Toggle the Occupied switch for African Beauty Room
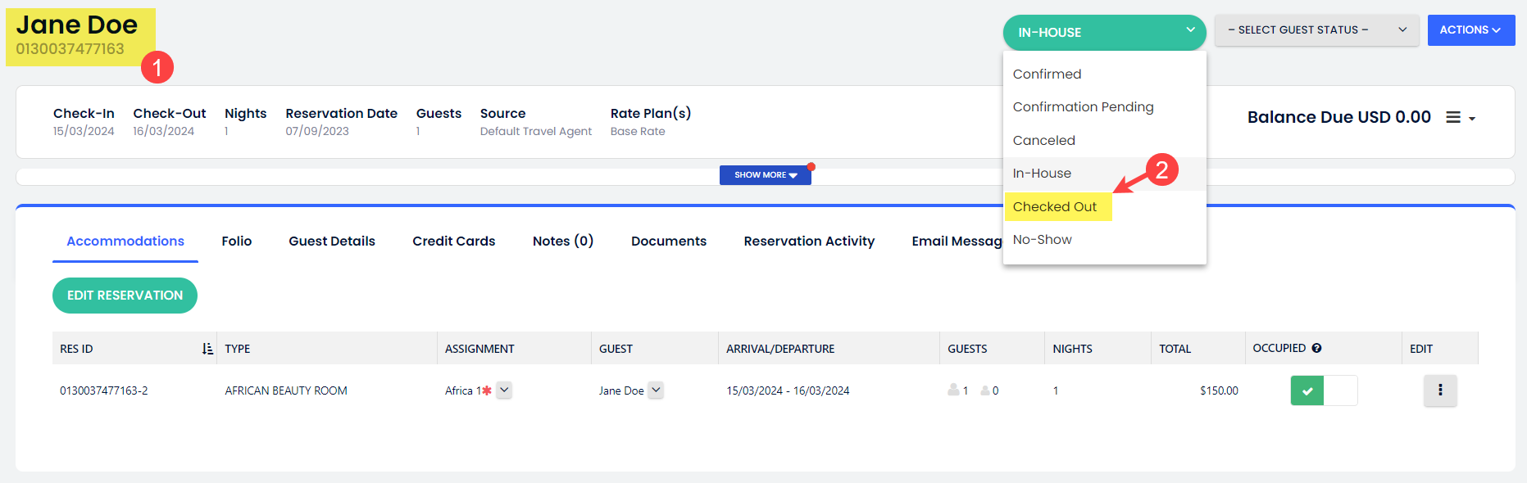The height and width of the screenshot is (483, 1527). point(1323,390)
